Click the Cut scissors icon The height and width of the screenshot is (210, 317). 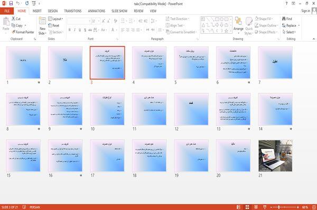(13, 19)
